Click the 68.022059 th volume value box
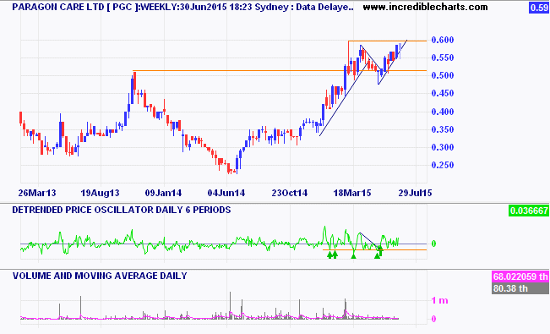The image size is (550, 334). coord(521,277)
